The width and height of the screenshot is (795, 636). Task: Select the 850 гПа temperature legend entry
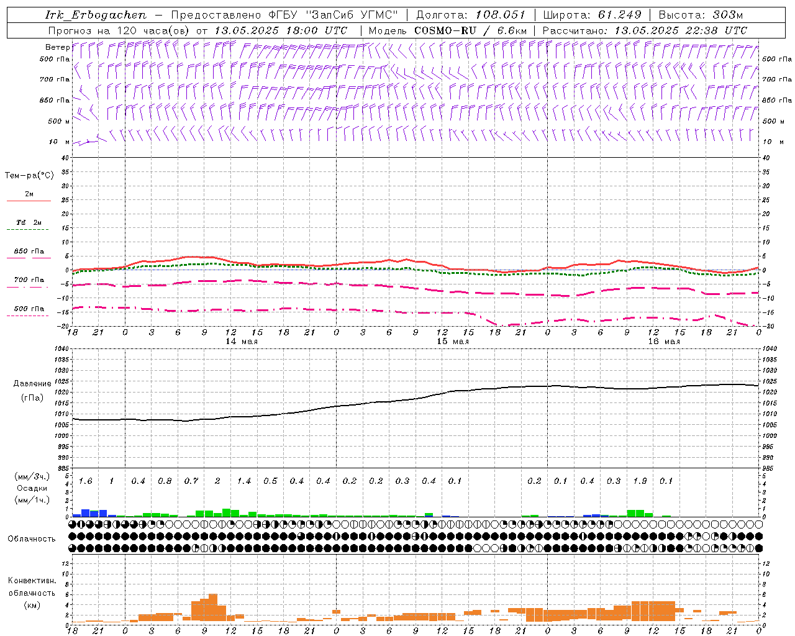point(29,252)
